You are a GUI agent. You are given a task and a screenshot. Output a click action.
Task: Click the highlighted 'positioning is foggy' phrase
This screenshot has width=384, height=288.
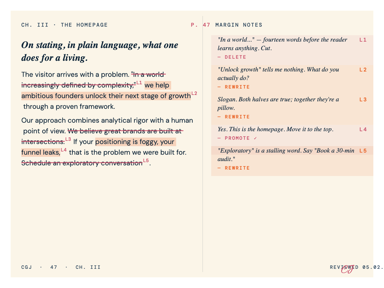coord(135,142)
